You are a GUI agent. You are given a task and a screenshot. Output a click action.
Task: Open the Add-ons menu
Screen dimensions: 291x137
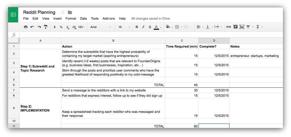109,19
